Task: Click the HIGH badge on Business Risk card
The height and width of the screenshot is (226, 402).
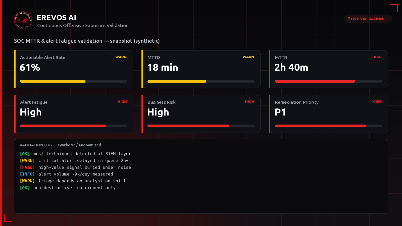Action: tap(249, 102)
